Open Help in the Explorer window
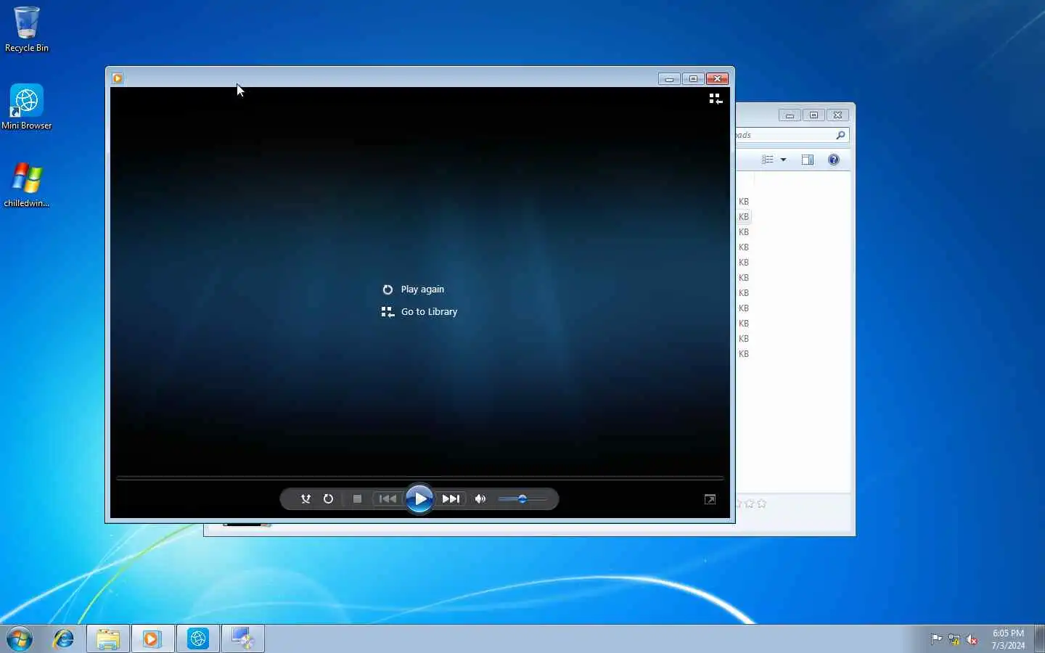The image size is (1045, 653). tap(834, 160)
